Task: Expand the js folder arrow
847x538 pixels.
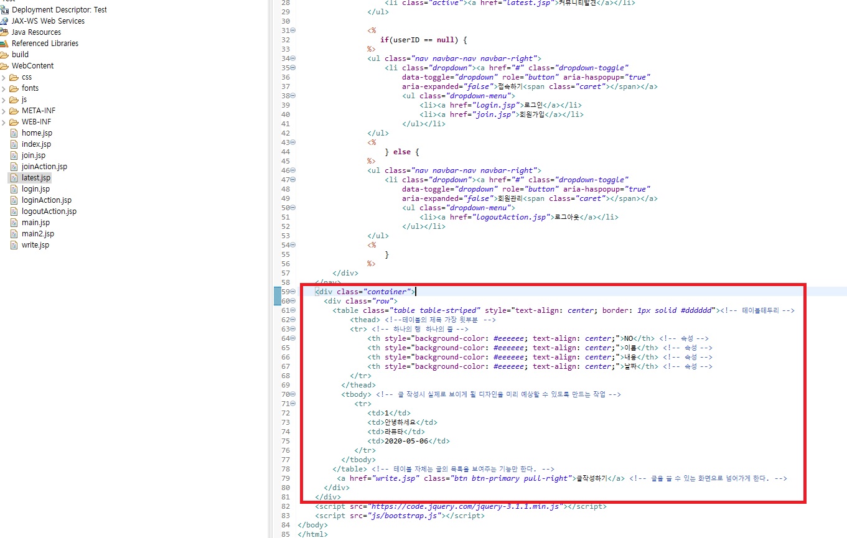Action: pyautogui.click(x=4, y=100)
